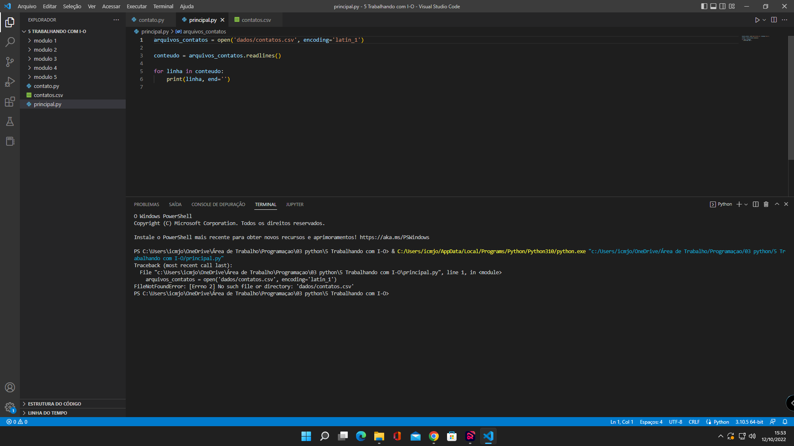The width and height of the screenshot is (794, 446).
Task: Open the Windows Start menu
Action: coord(306,436)
